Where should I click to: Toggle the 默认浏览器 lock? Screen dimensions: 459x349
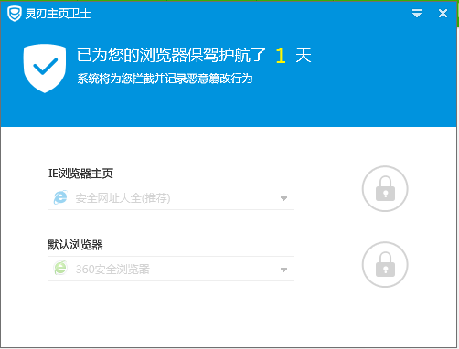[x=385, y=264]
